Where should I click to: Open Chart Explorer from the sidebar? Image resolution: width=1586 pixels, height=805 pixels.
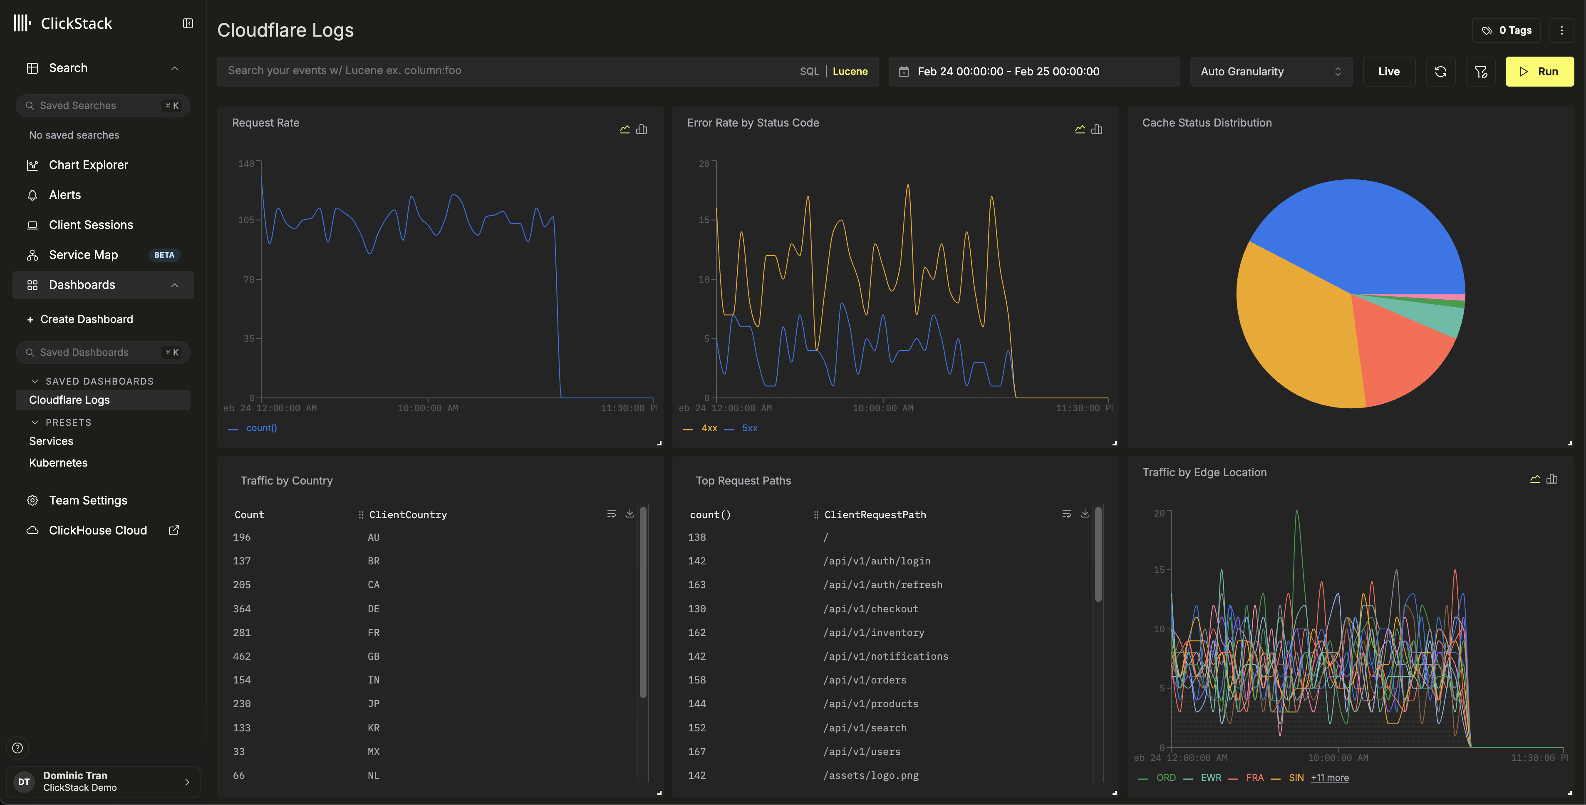pos(88,165)
